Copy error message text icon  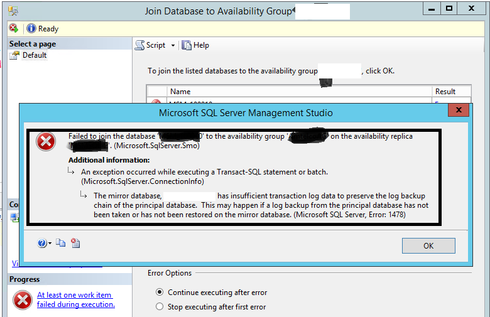61,243
